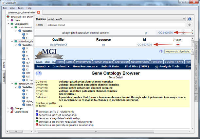Screen dimensions: 200x139
Task: Open the Strains / SNPs tab
Action: click(174, 62)
